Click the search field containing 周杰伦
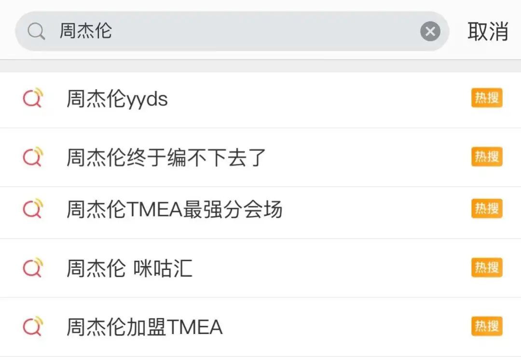521x360 pixels. (x=232, y=32)
